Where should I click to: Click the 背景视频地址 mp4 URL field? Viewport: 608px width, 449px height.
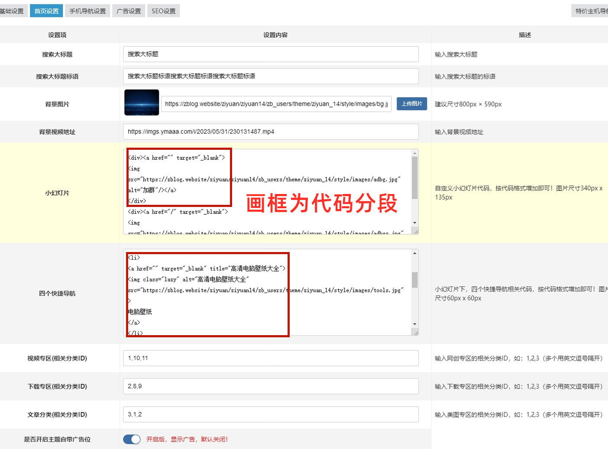[x=271, y=132]
